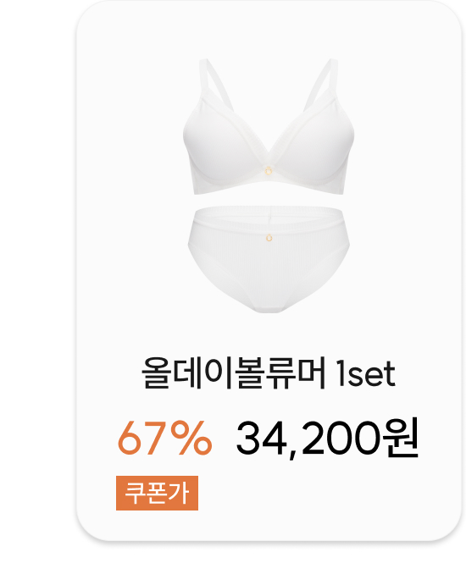Click the orange 67% discount rate
Image resolution: width=466 pixels, height=585 pixels.
pyautogui.click(x=164, y=438)
